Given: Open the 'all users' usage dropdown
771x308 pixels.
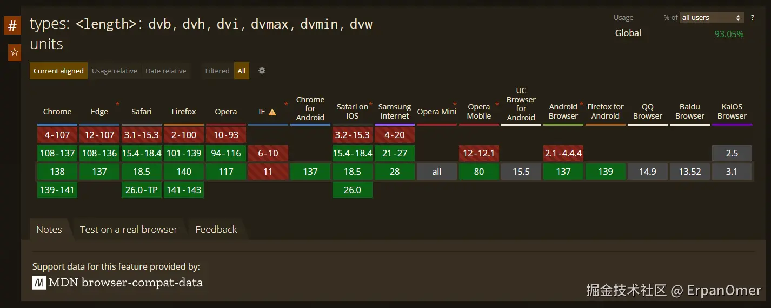Looking at the screenshot, I should 712,18.
